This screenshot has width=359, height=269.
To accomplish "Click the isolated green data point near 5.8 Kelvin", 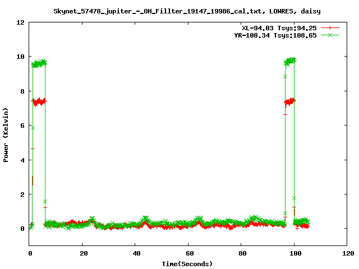I will tap(33, 128).
